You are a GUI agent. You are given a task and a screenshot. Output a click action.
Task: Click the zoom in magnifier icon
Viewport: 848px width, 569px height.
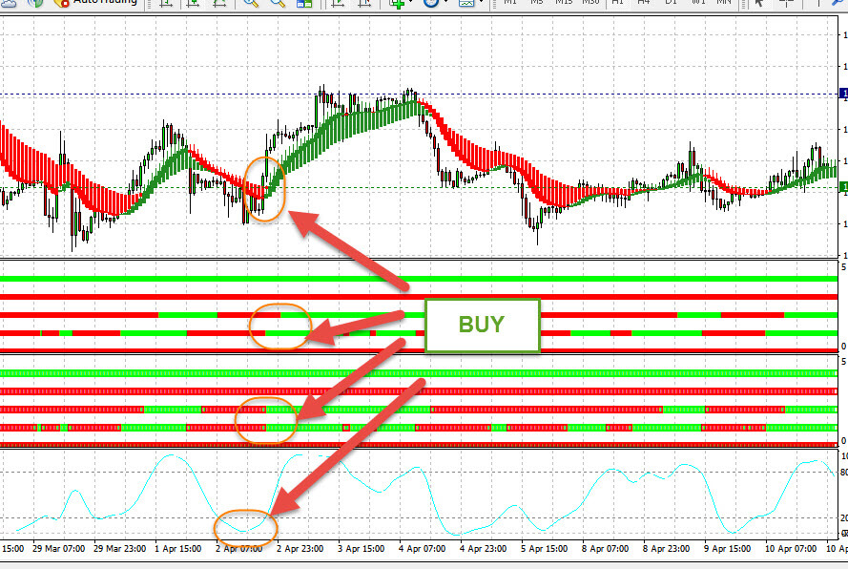click(x=252, y=3)
